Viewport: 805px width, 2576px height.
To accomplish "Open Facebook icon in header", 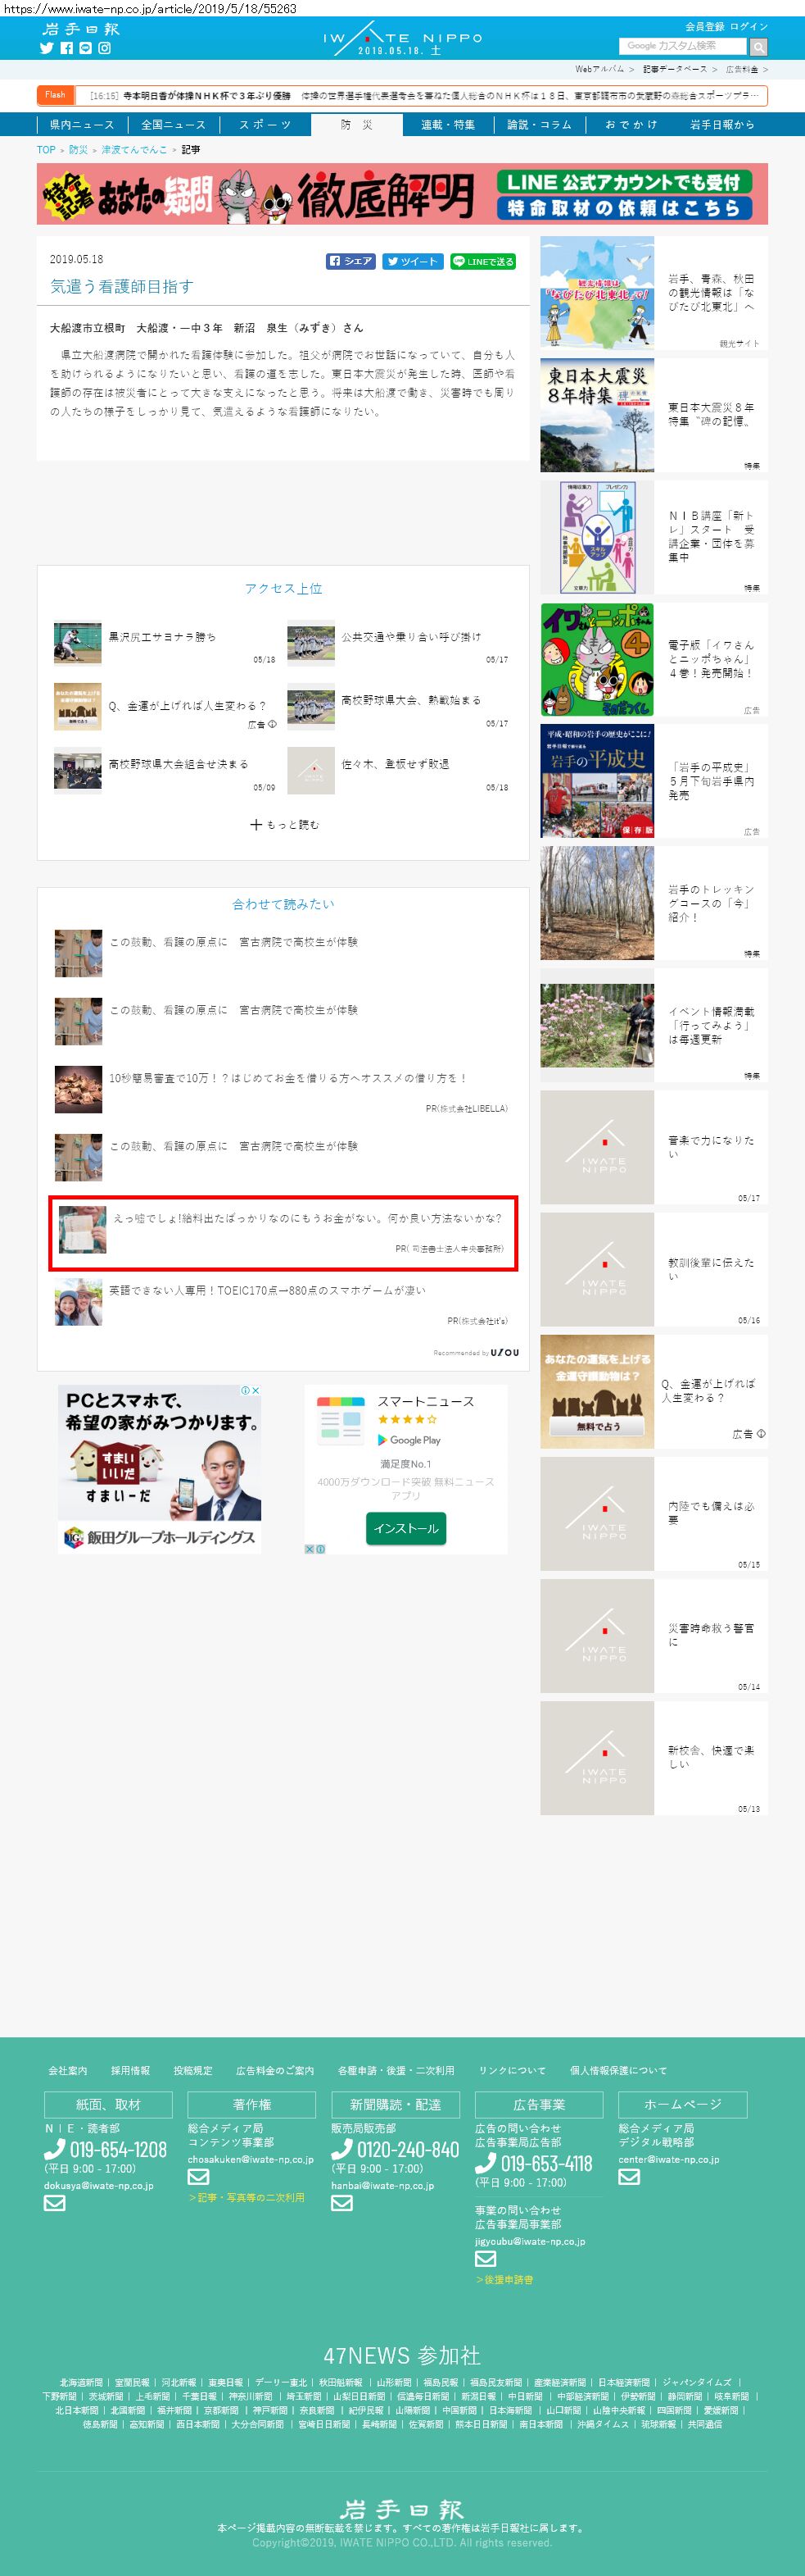I will [x=66, y=47].
